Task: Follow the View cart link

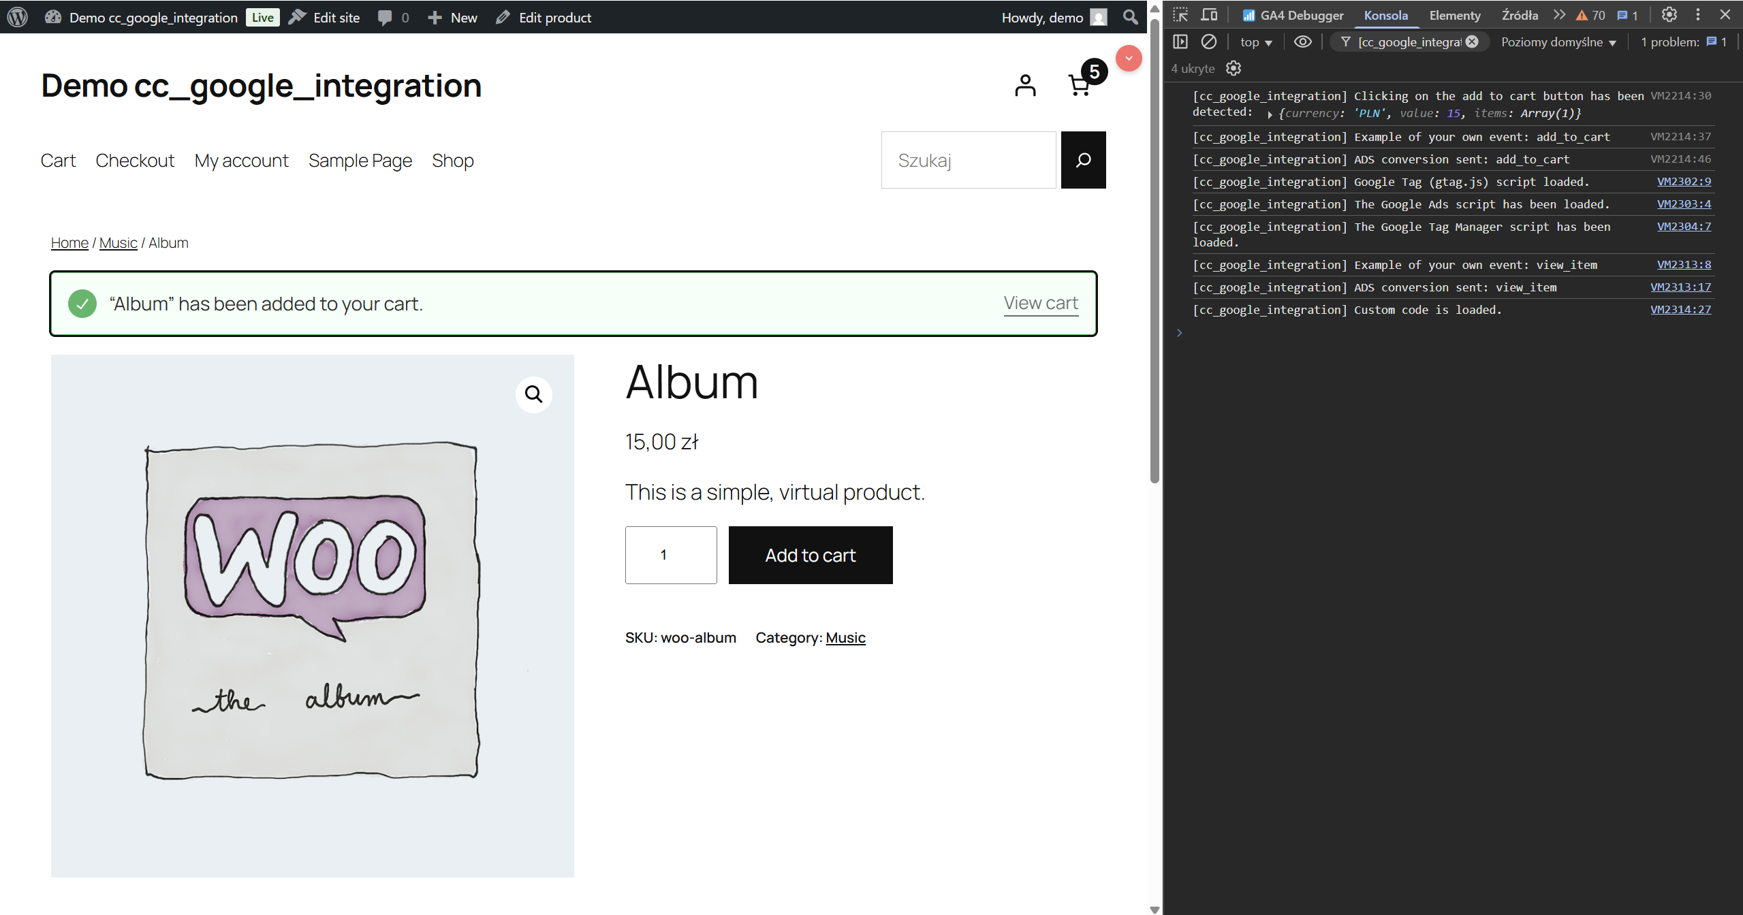Action: click(1041, 303)
